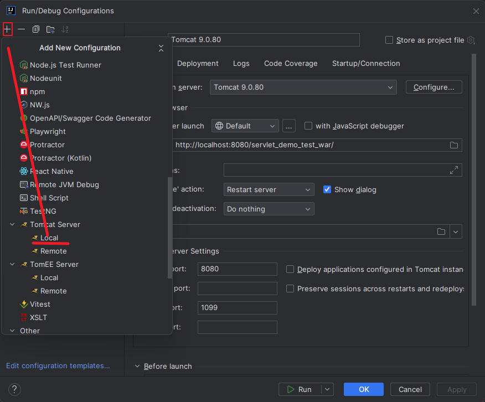485x402 pixels.
Task: Click the Add New Configuration plus icon
Action: pyautogui.click(x=7, y=29)
